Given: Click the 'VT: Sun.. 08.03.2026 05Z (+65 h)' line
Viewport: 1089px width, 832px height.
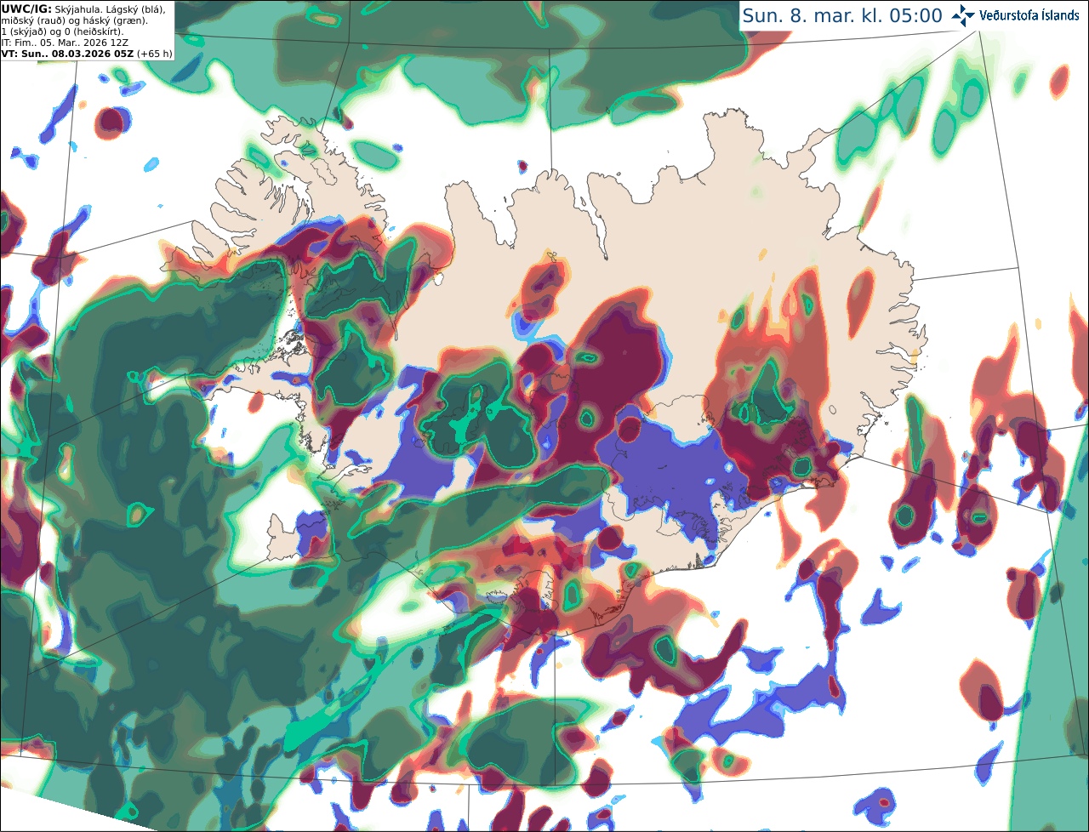Looking at the screenshot, I should [87, 54].
